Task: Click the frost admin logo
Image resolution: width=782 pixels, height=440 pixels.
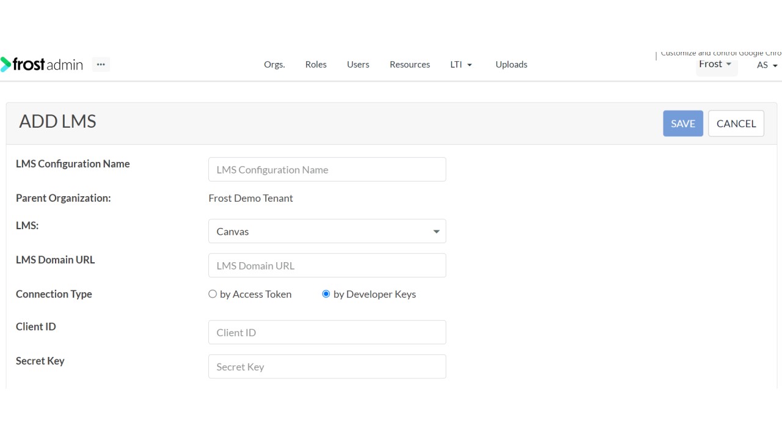Action: tap(42, 64)
